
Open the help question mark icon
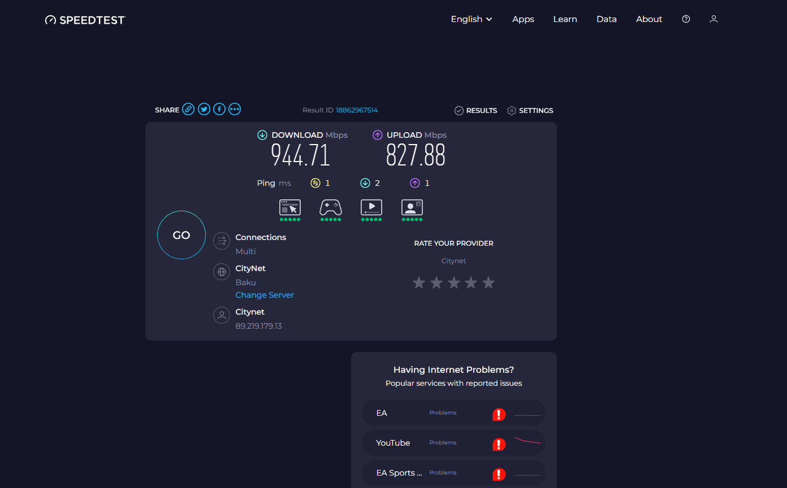686,19
